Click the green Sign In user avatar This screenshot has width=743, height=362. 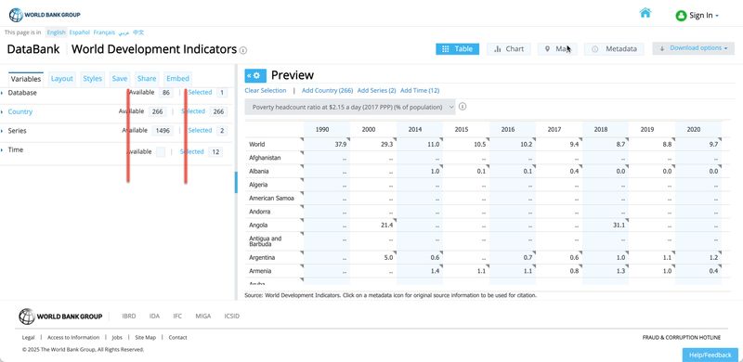681,16
